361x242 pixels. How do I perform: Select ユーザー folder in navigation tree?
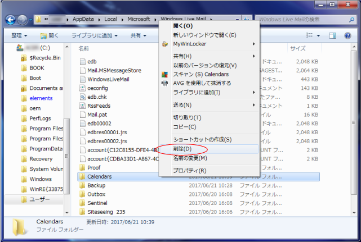39,199
